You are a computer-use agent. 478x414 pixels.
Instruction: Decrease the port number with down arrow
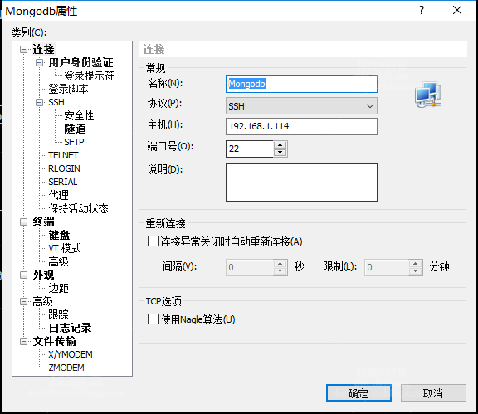coord(280,153)
